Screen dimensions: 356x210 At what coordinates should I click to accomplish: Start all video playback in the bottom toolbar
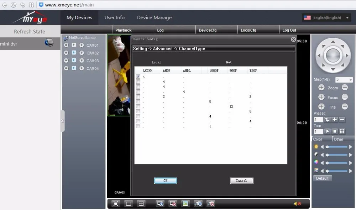(x=160, y=204)
